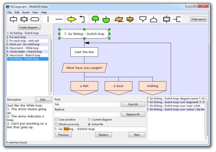Click the description Edit... button
Image resolution: width=216 pixels, height=152 pixels.
pos(44,99)
